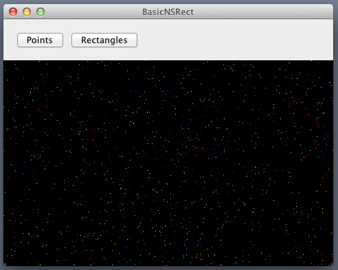
Task: Minimize window using the yellow button
Action: click(x=27, y=12)
